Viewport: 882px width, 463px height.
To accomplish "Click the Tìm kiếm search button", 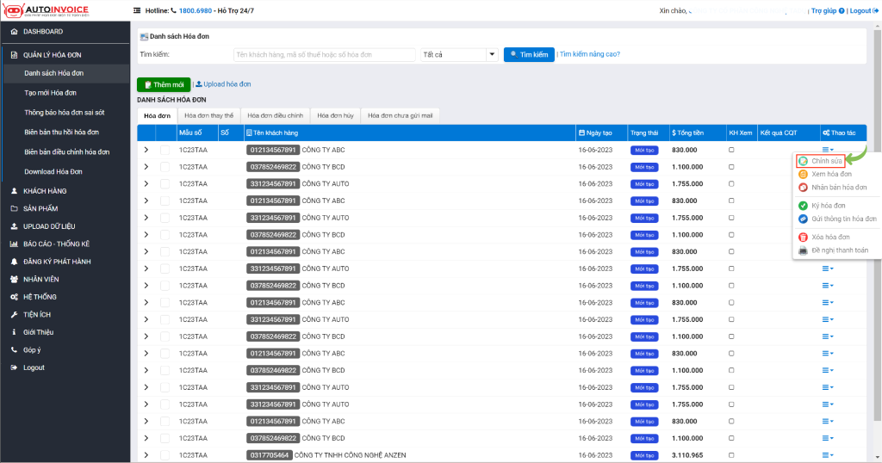I will tap(528, 54).
